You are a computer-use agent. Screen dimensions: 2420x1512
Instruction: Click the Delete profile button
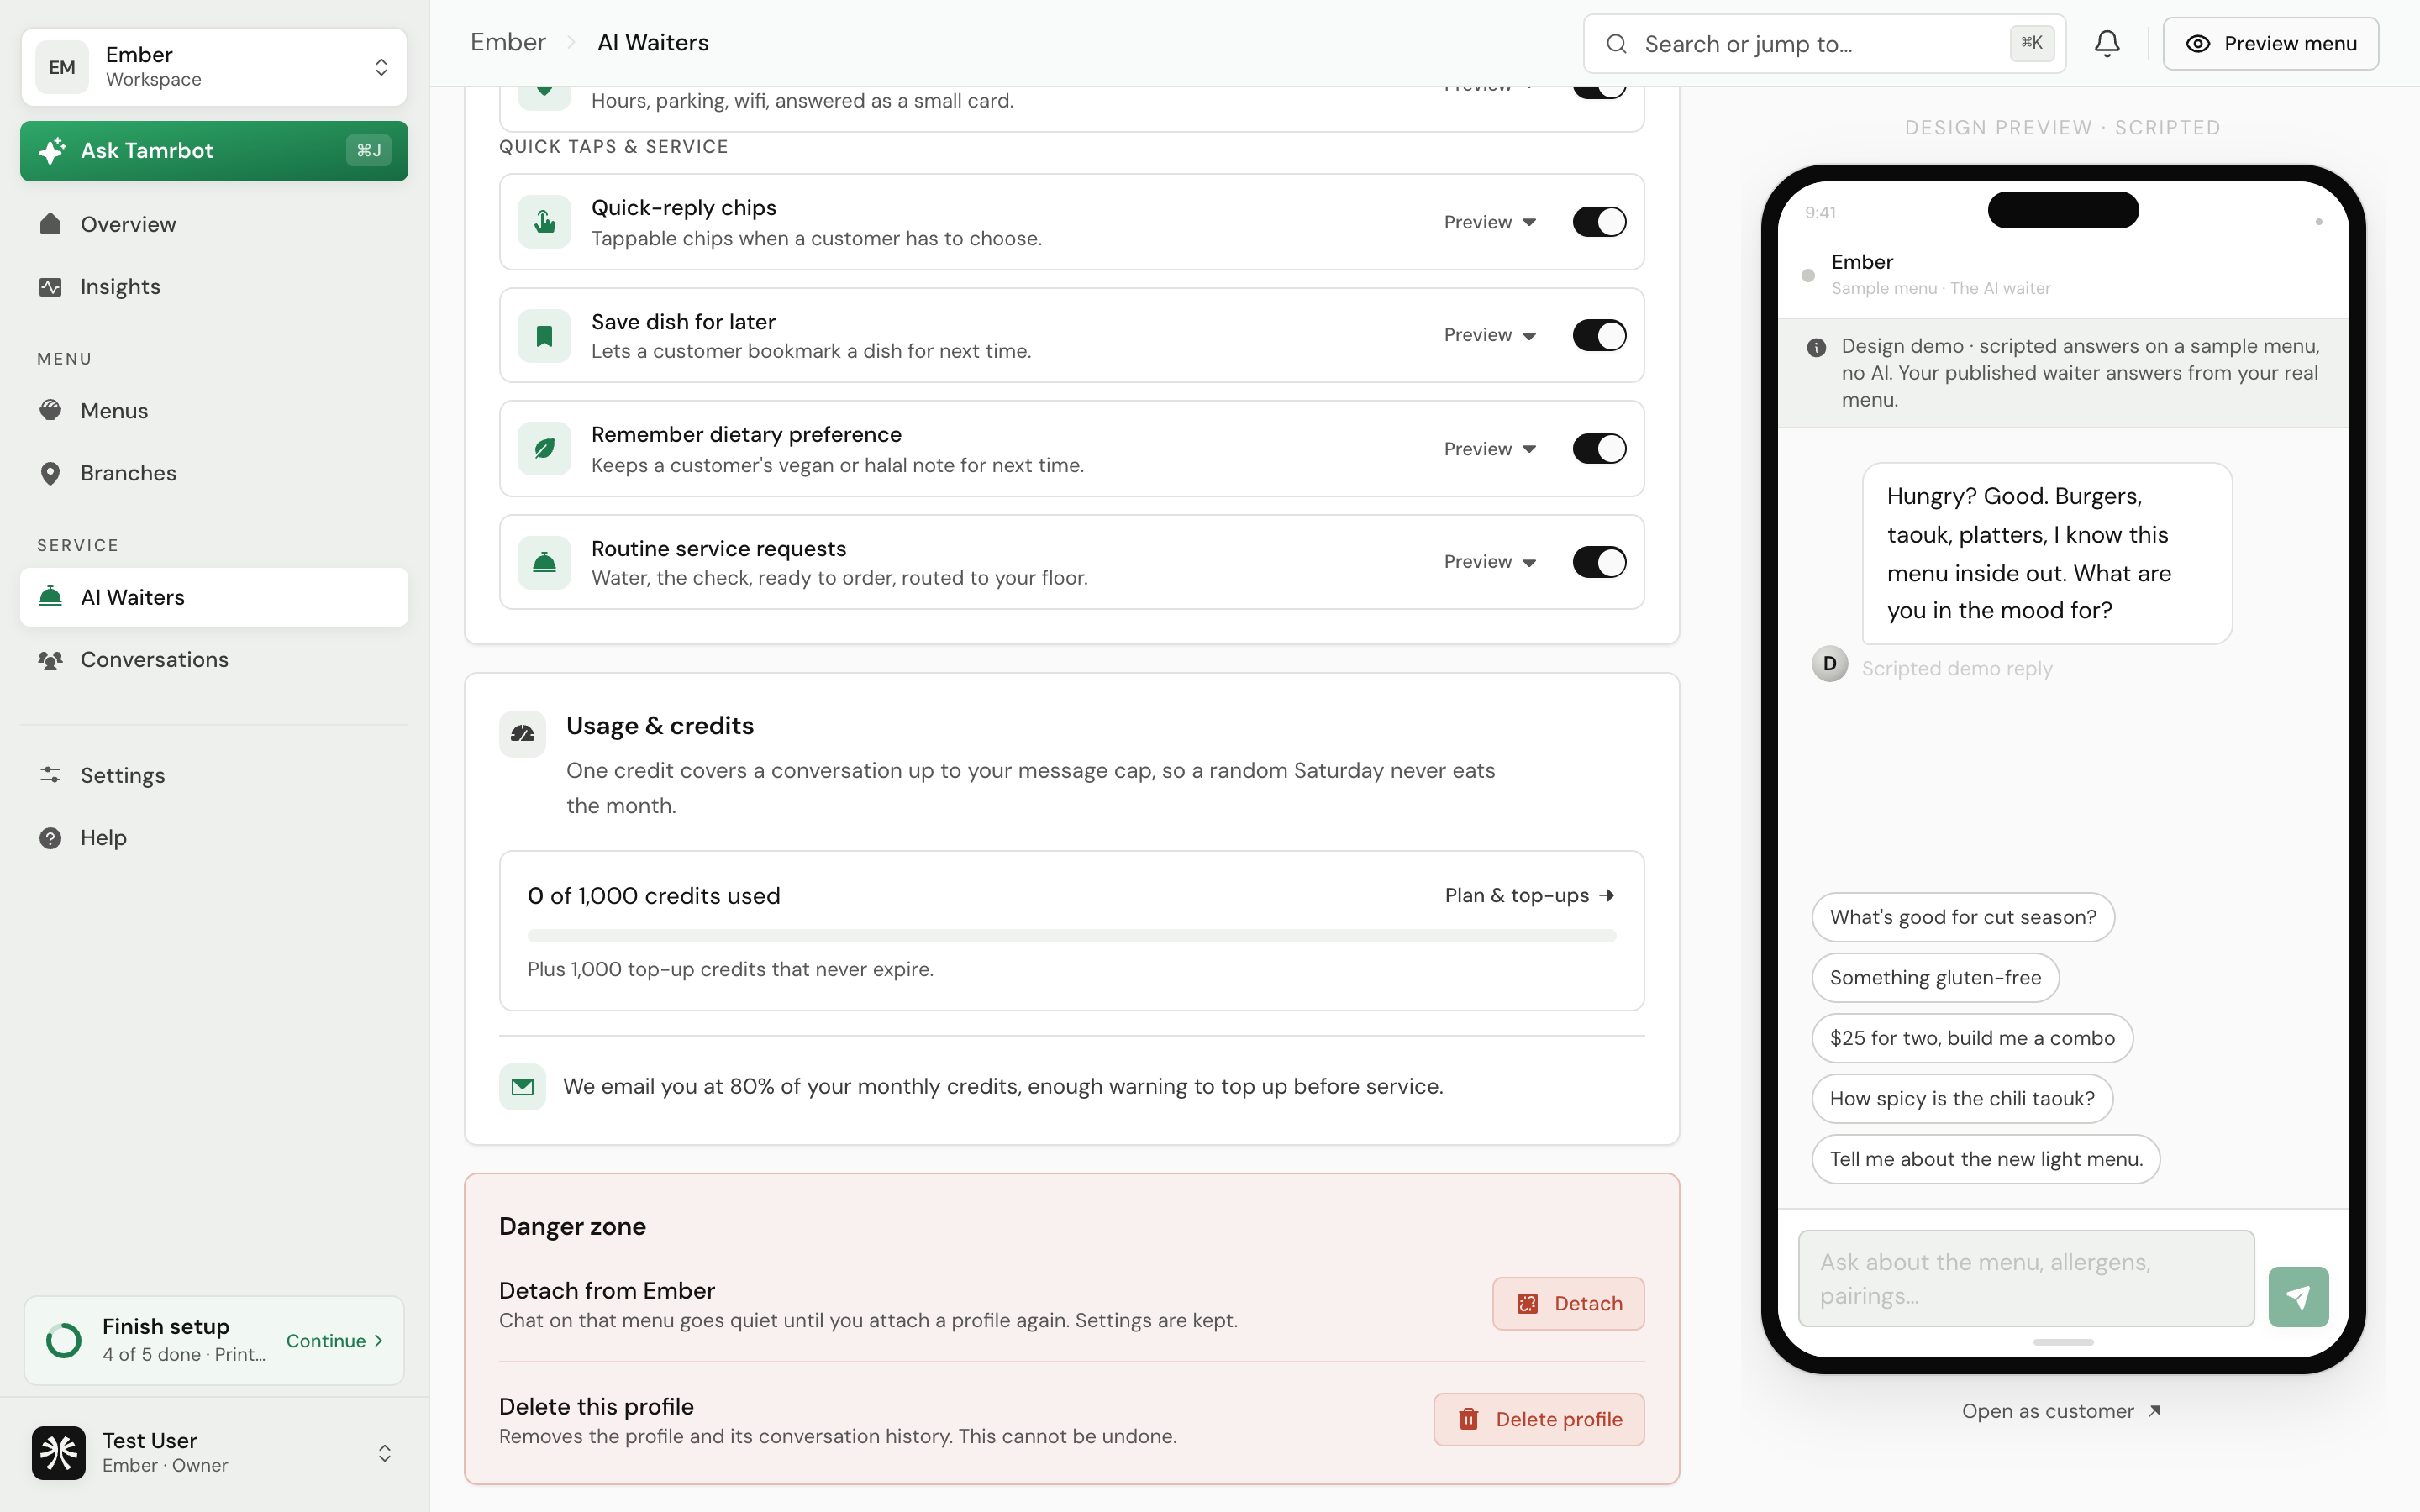click(1539, 1420)
